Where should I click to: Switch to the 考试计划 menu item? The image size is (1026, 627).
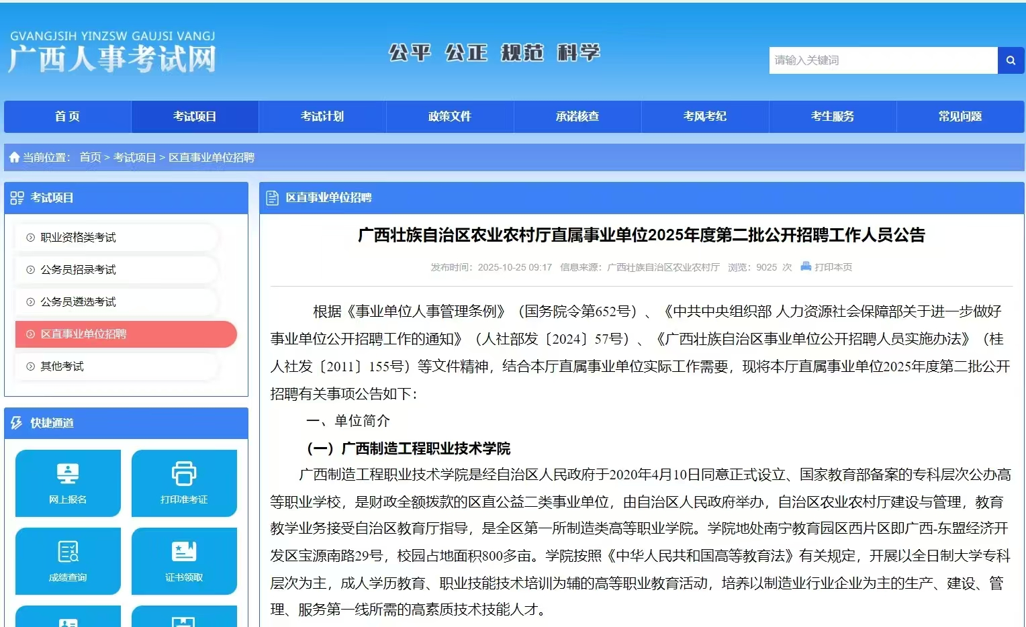[x=322, y=116]
